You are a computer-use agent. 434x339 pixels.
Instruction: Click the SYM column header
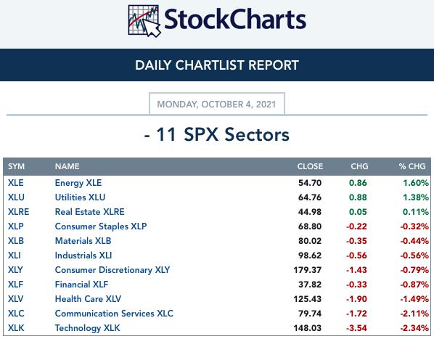(x=16, y=166)
